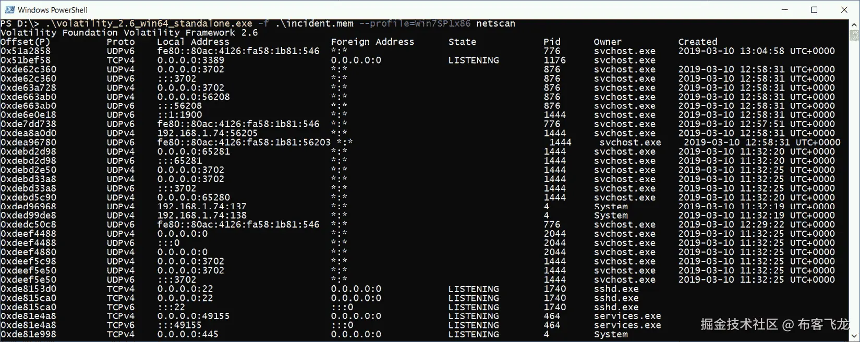Image resolution: width=860 pixels, height=342 pixels.
Task: Click the timestamp 2019-03-10 12:29:22
Action: 731,225
